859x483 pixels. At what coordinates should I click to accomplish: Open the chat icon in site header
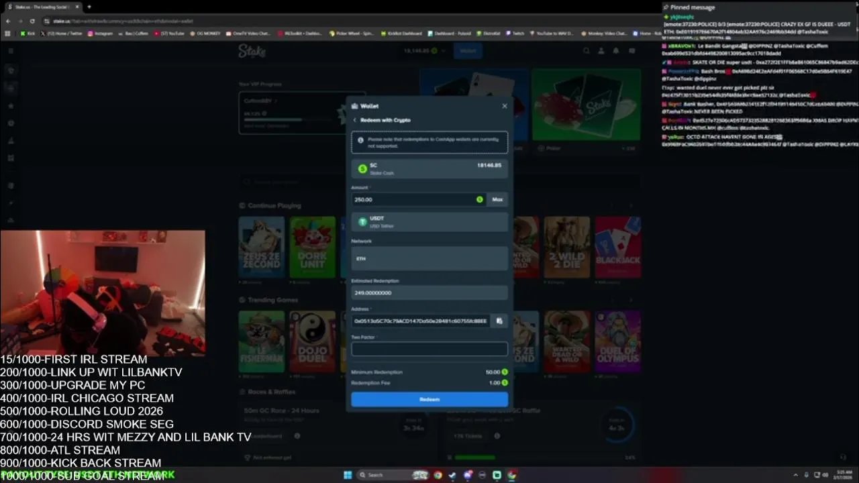pos(632,50)
